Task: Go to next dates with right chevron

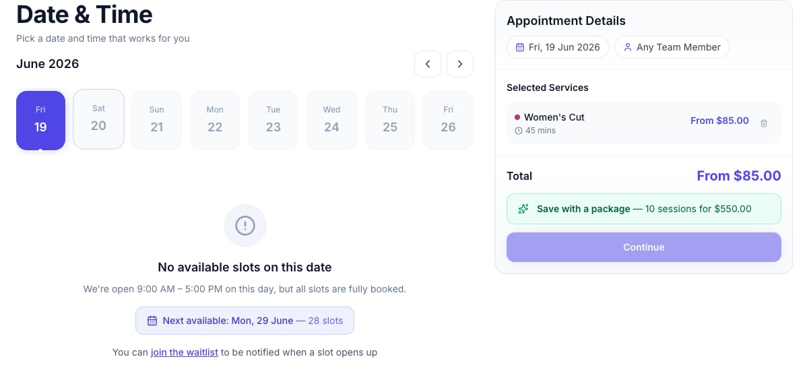Action: [x=460, y=64]
